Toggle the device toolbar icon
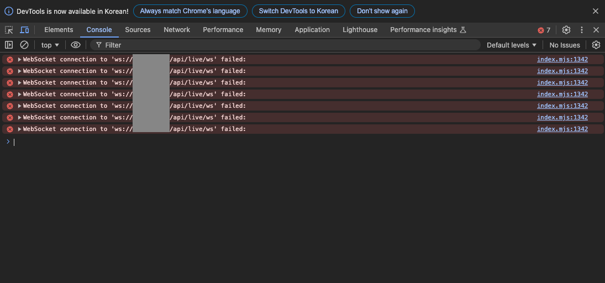This screenshot has height=283, width=605. coord(24,30)
